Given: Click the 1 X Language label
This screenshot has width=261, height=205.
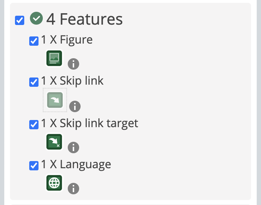Looking at the screenshot, I should tap(76, 165).
